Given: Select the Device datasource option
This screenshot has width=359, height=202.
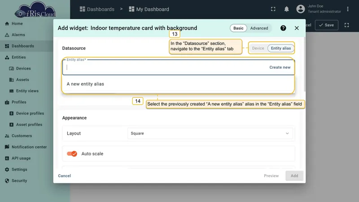Looking at the screenshot, I should (258, 48).
